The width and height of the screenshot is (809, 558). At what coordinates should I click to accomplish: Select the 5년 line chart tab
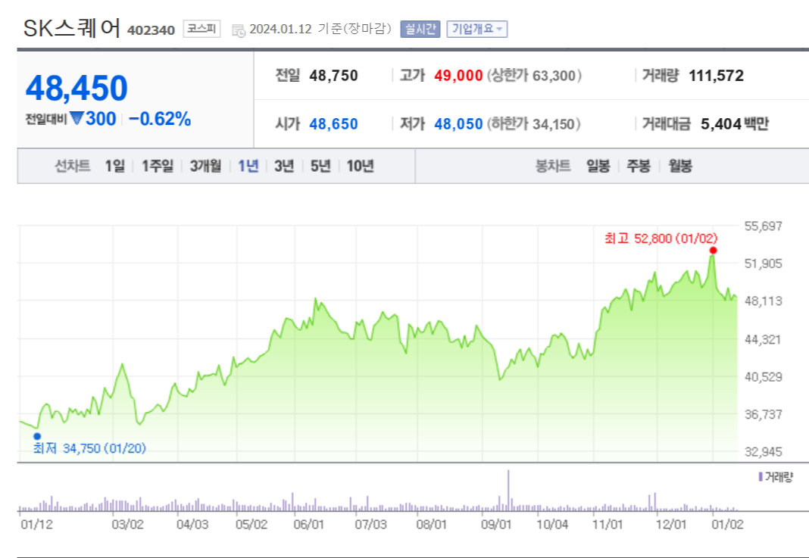320,166
